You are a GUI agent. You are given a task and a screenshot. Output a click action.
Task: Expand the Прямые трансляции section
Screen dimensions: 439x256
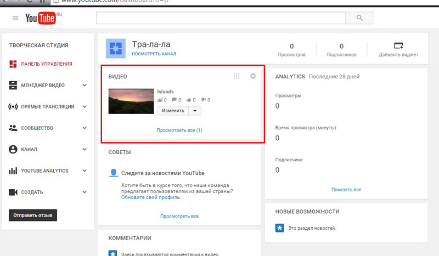[x=85, y=107]
